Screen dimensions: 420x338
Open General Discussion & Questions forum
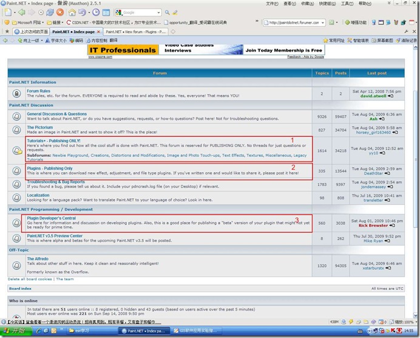coord(56,114)
